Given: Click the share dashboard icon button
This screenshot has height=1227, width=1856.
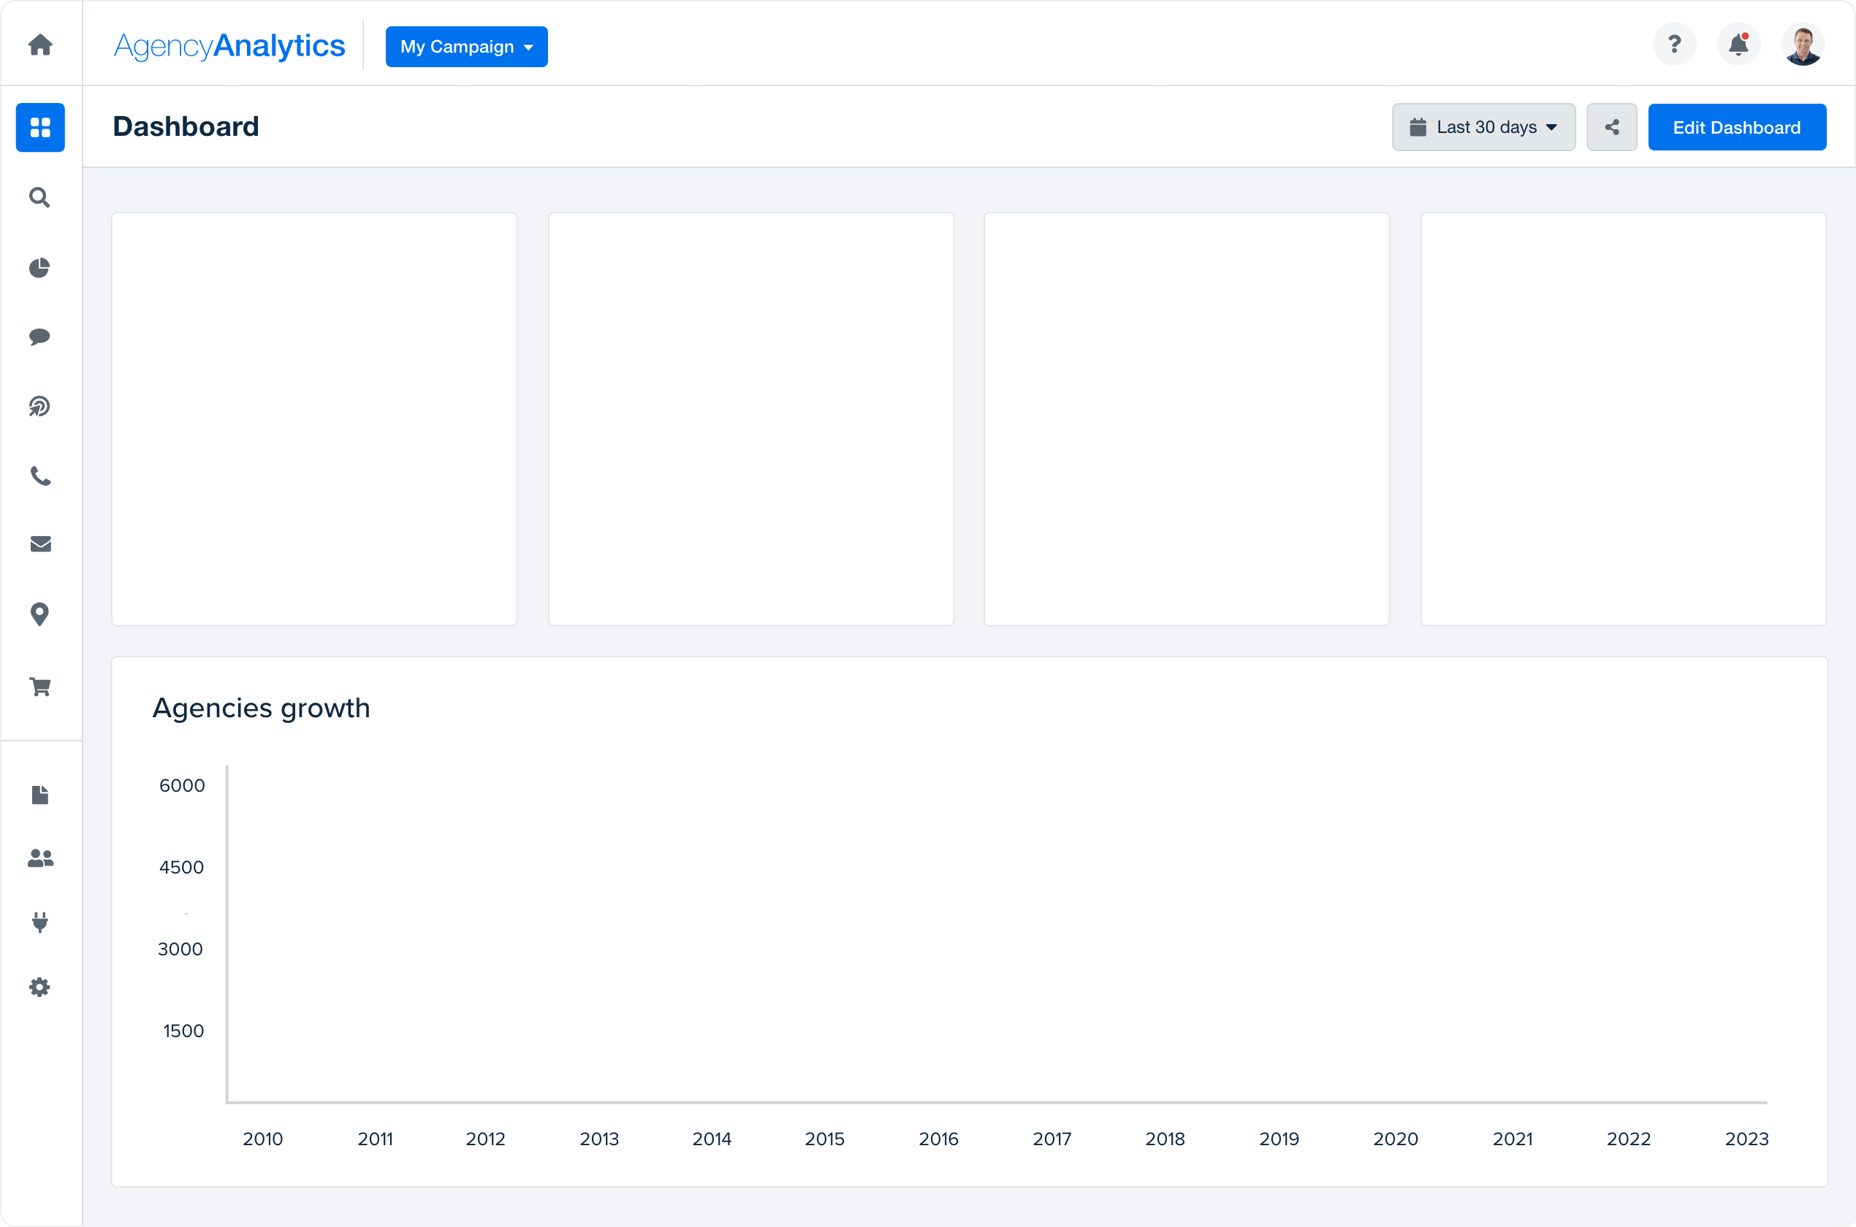Looking at the screenshot, I should (1612, 126).
